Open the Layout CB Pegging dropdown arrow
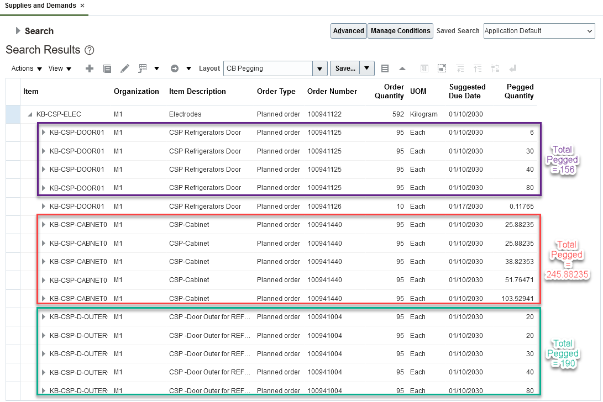Image resolution: width=603 pixels, height=402 pixels. click(x=320, y=68)
